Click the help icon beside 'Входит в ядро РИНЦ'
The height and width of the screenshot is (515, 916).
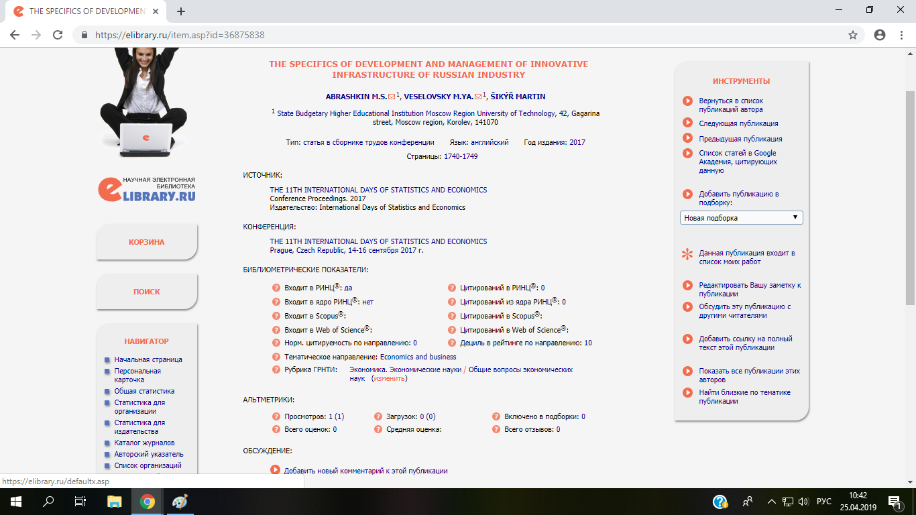click(276, 302)
